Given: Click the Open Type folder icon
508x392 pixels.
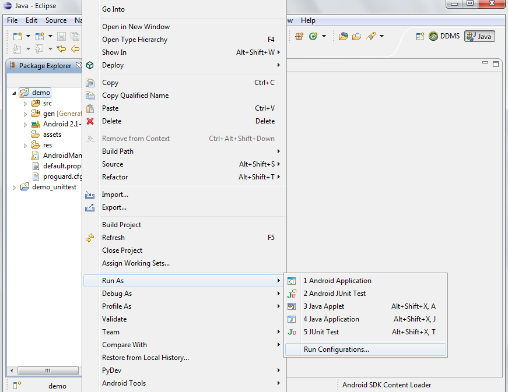Looking at the screenshot, I should coord(344,36).
